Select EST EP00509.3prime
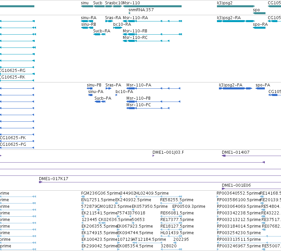281x251 pixels. point(189,206)
